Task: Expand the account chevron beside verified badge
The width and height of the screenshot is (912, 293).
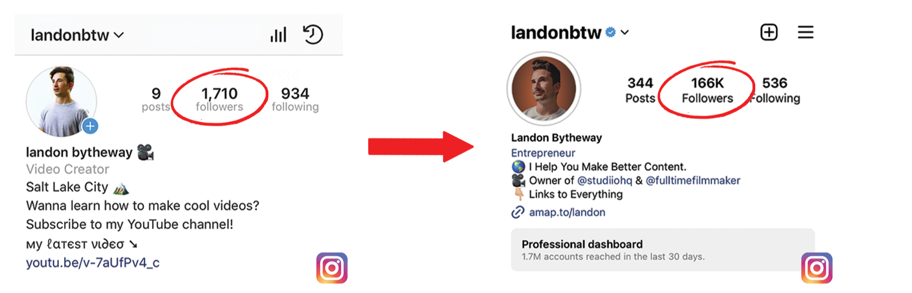Action: coord(625,32)
